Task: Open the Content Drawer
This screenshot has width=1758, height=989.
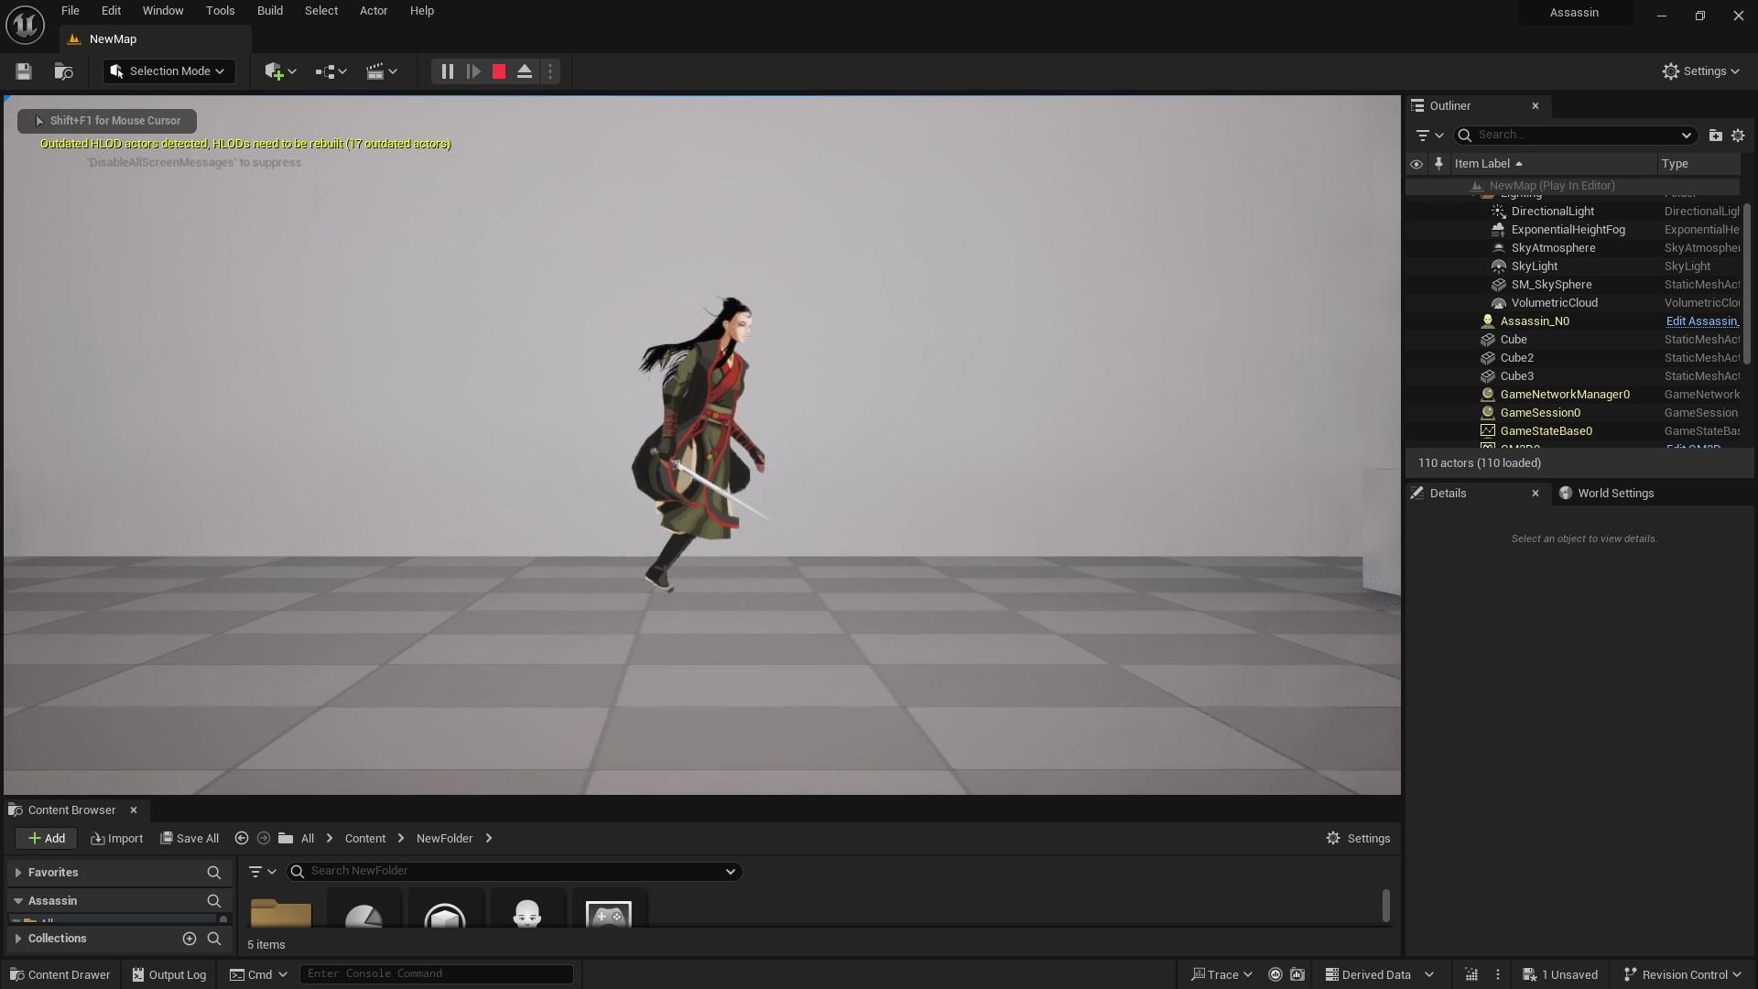Action: [x=60, y=975]
